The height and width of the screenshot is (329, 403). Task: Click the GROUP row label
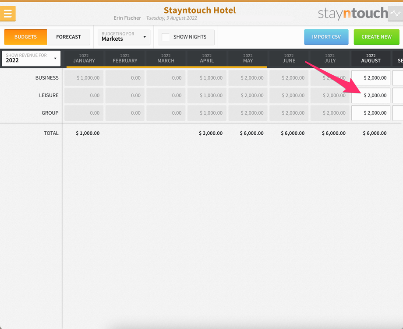click(50, 113)
